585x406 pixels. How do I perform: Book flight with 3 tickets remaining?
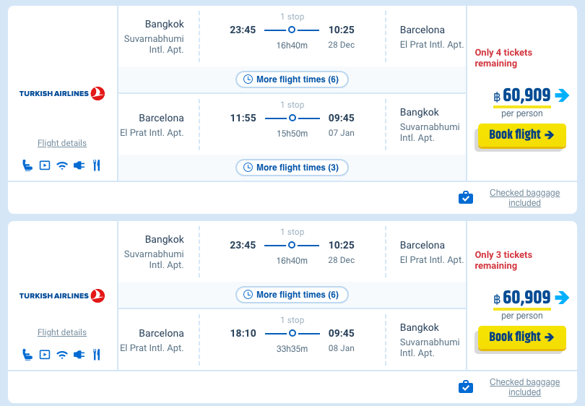(x=521, y=337)
